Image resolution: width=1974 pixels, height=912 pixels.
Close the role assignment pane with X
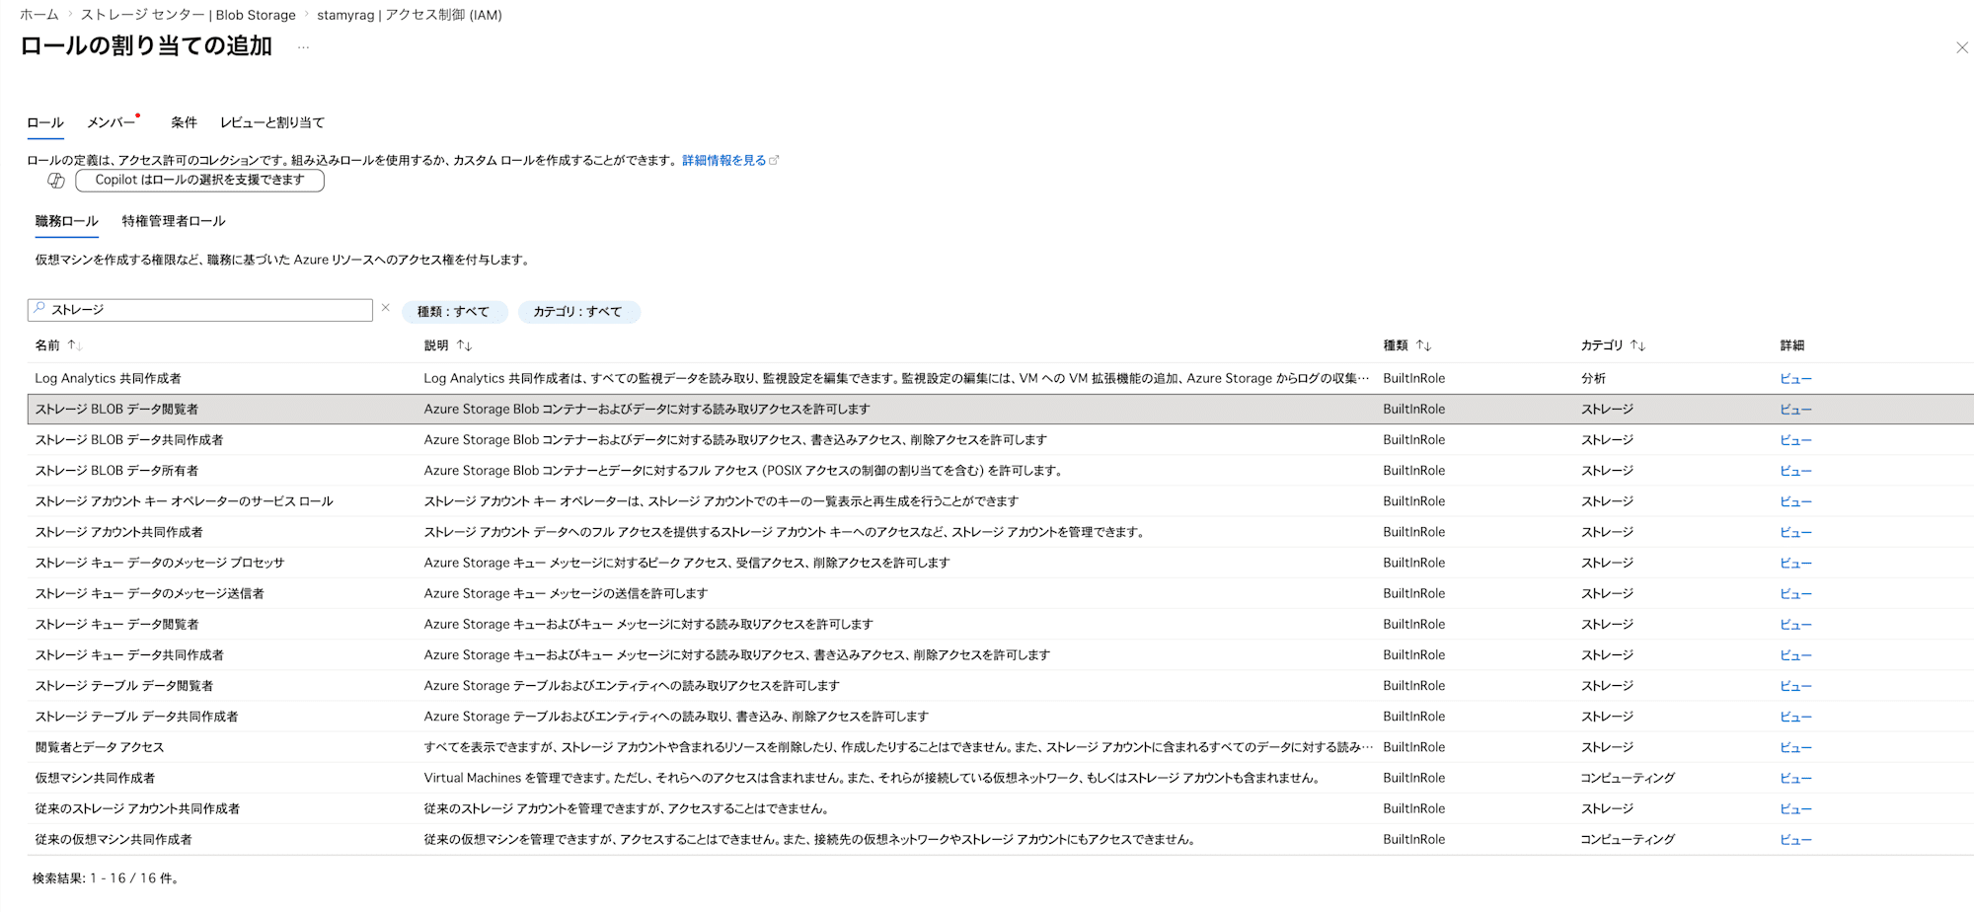pos(1962,47)
